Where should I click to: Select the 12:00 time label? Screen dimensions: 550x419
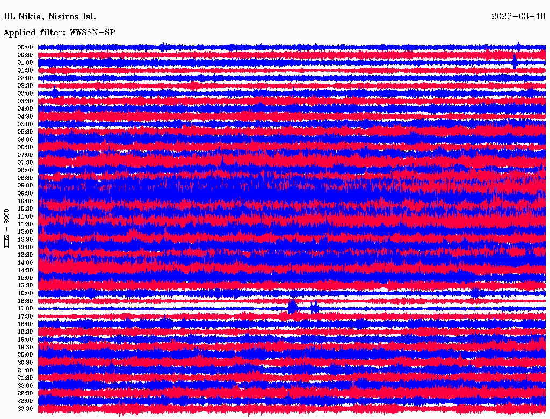(x=25, y=232)
